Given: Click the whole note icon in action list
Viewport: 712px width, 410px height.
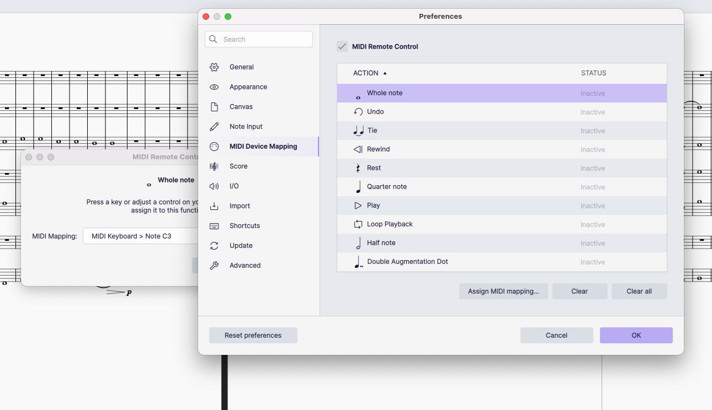Looking at the screenshot, I should click(358, 98).
